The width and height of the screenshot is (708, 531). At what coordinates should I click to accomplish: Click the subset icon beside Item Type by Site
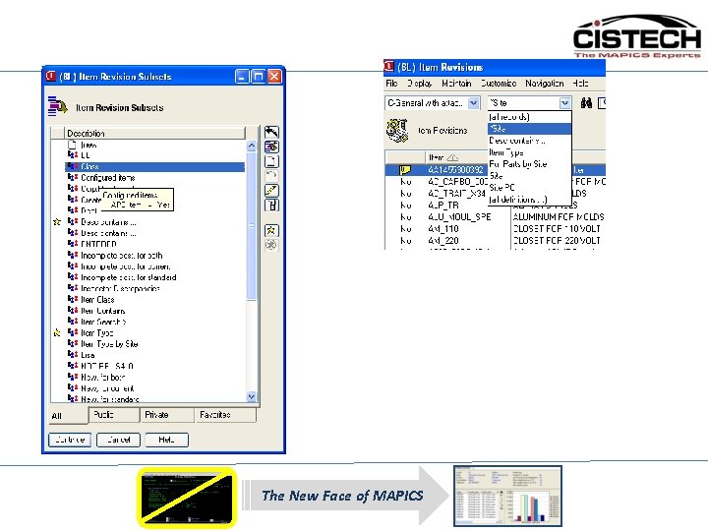(x=73, y=343)
